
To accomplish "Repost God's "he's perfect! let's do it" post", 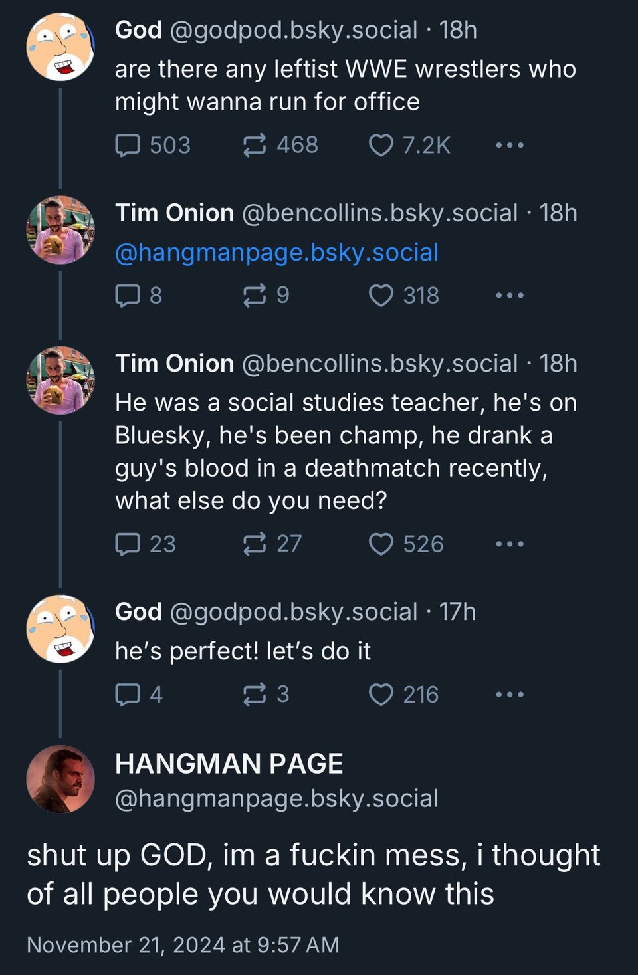I will [x=255, y=695].
